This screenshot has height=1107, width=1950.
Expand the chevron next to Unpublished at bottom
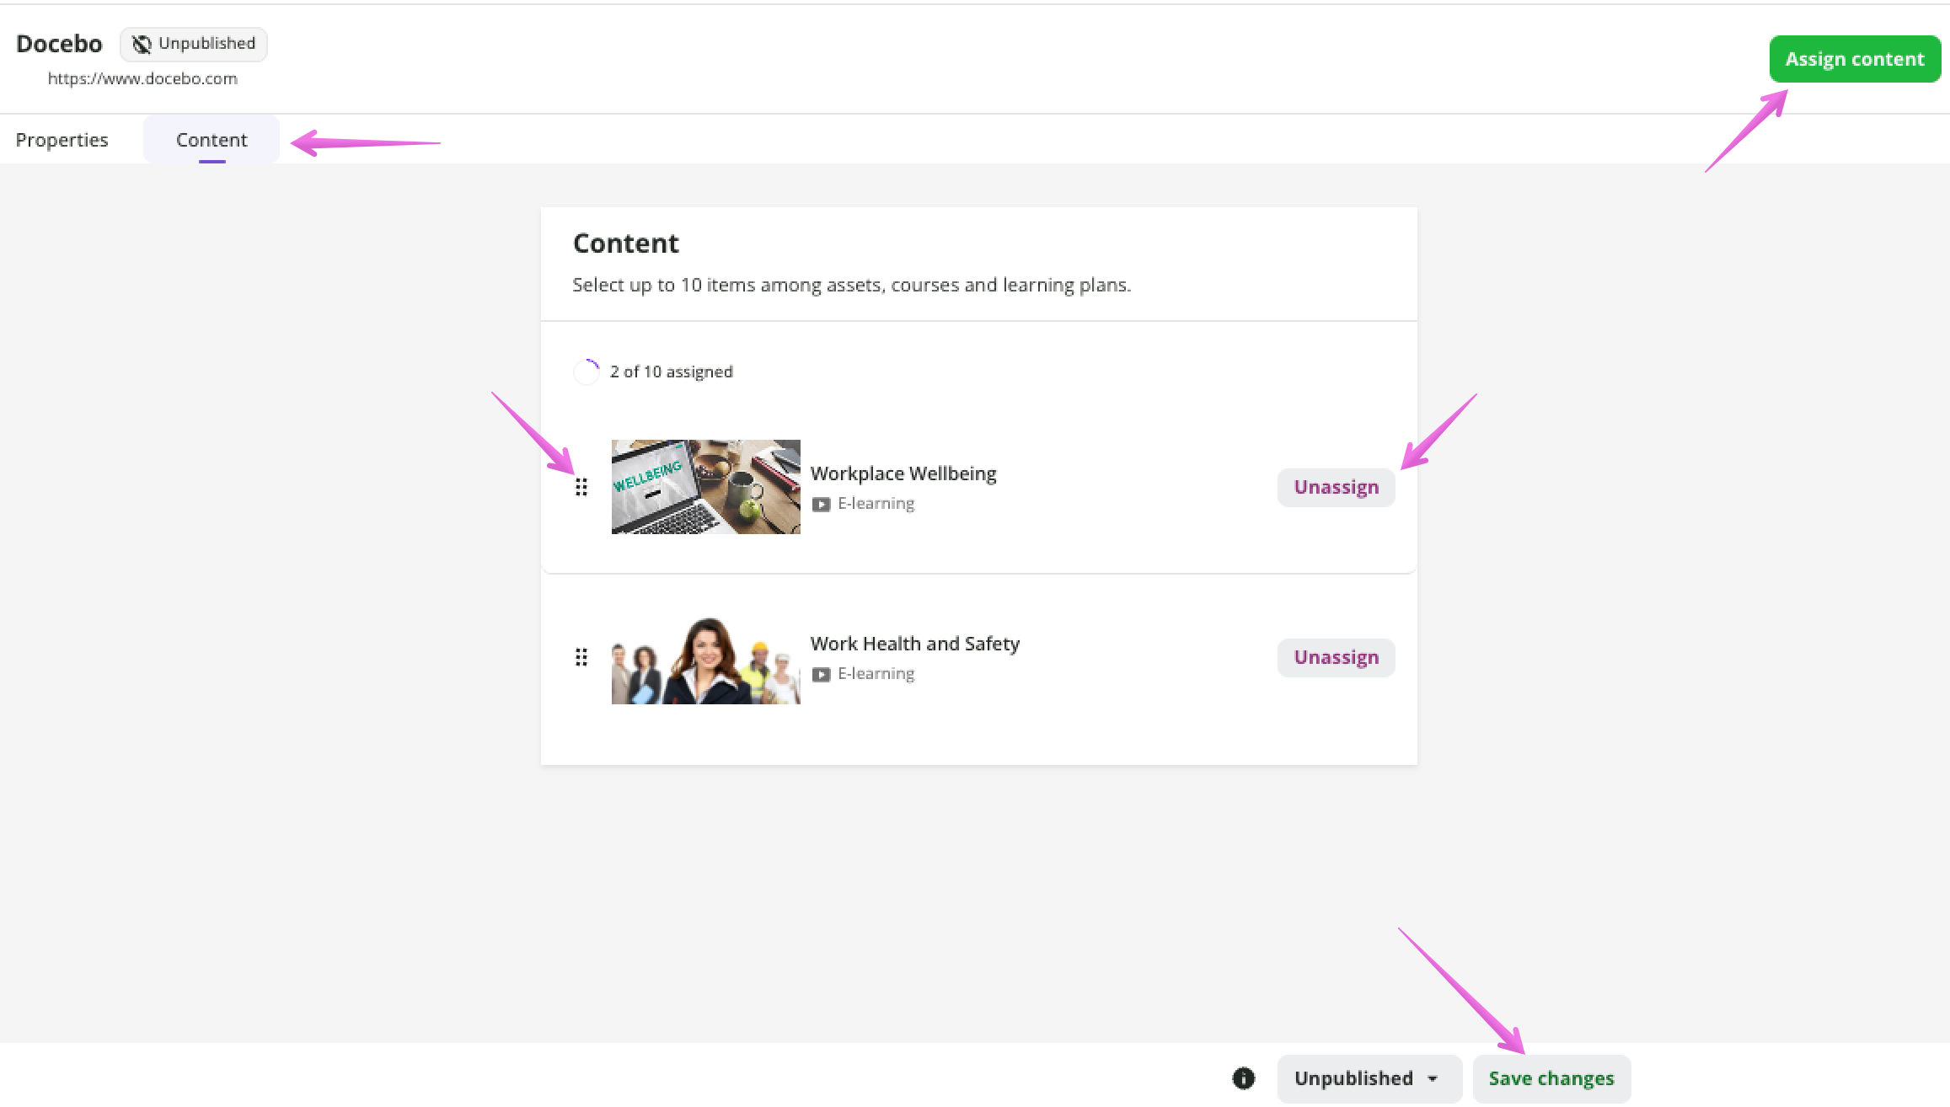pos(1434,1078)
